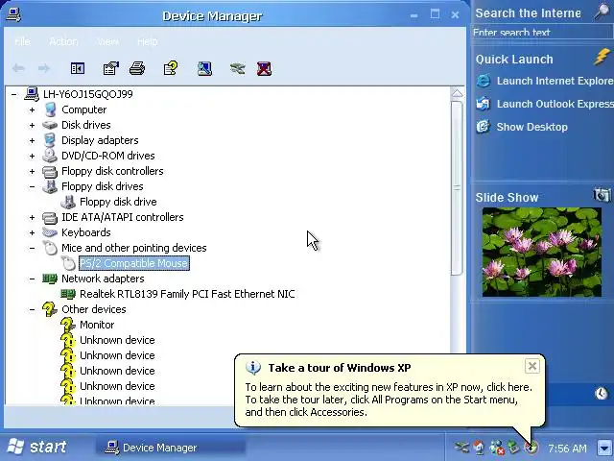Select the Computer icon in tree
The height and width of the screenshot is (461, 614).
(50, 109)
